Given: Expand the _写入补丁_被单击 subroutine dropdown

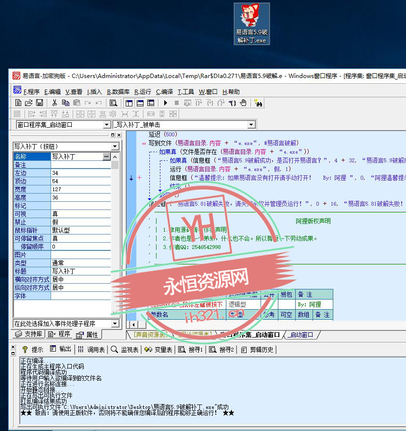Looking at the screenshot, I should click(251, 125).
